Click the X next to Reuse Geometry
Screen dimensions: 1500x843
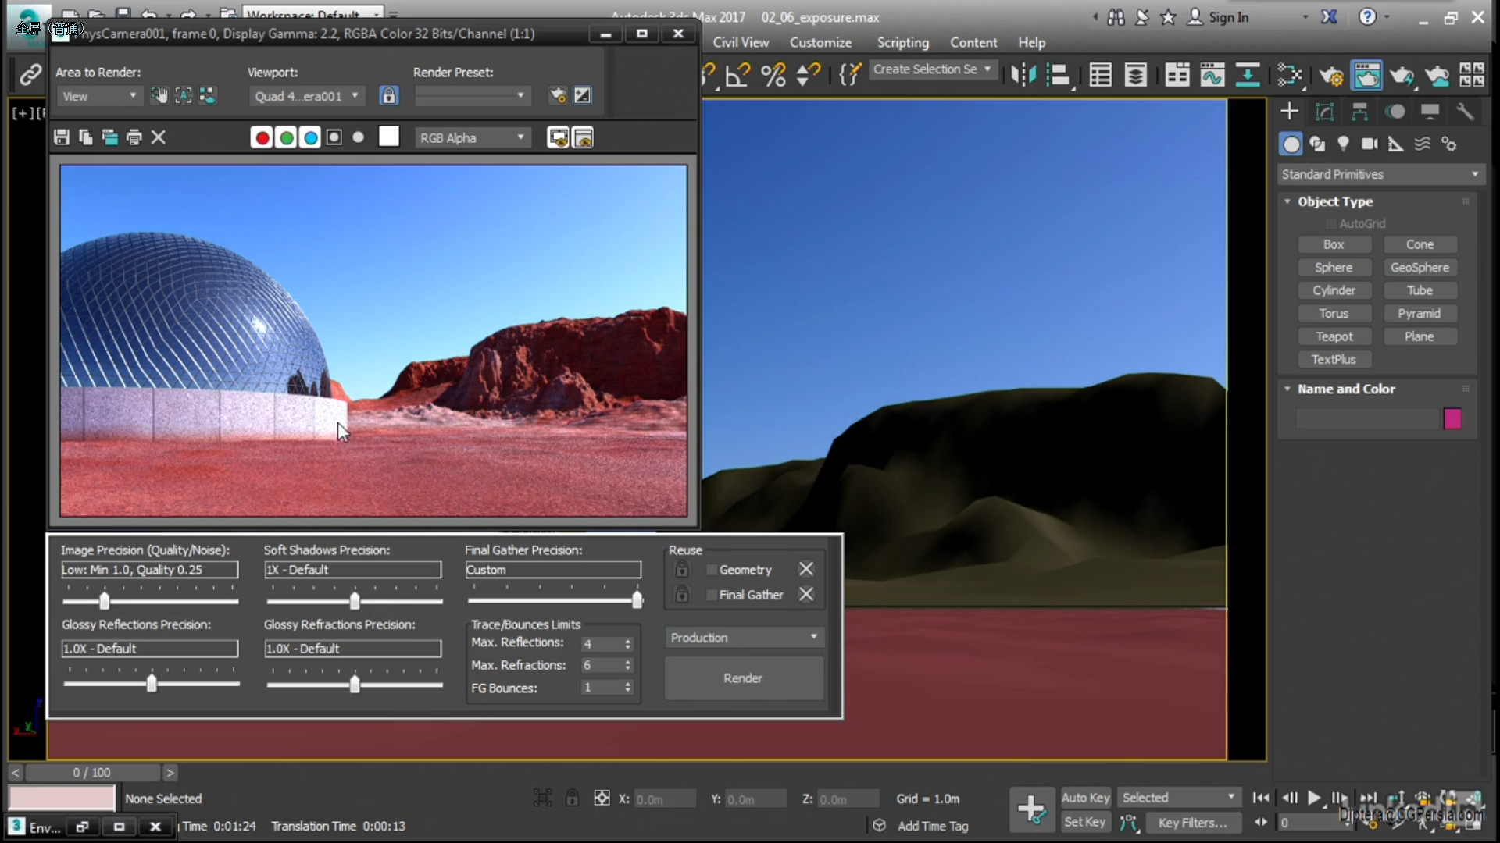pos(806,569)
